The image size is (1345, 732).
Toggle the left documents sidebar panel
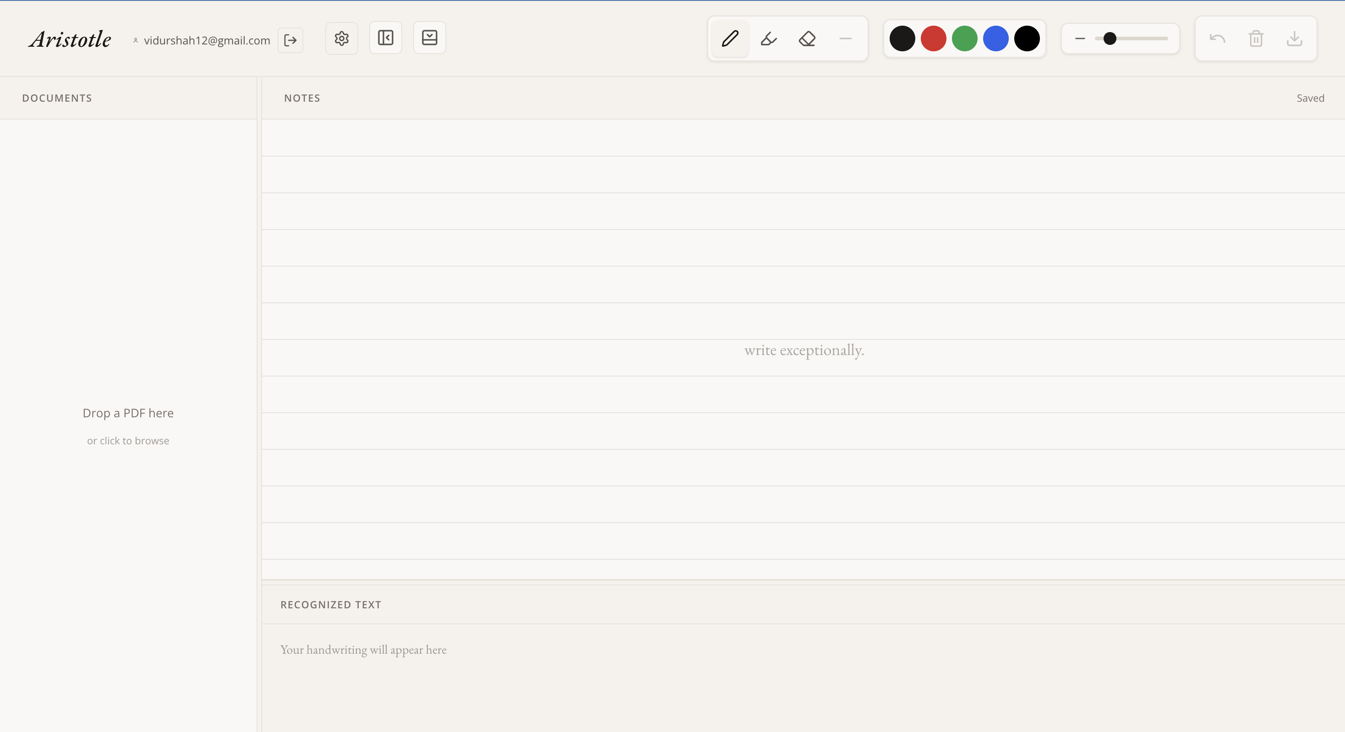[x=385, y=38]
